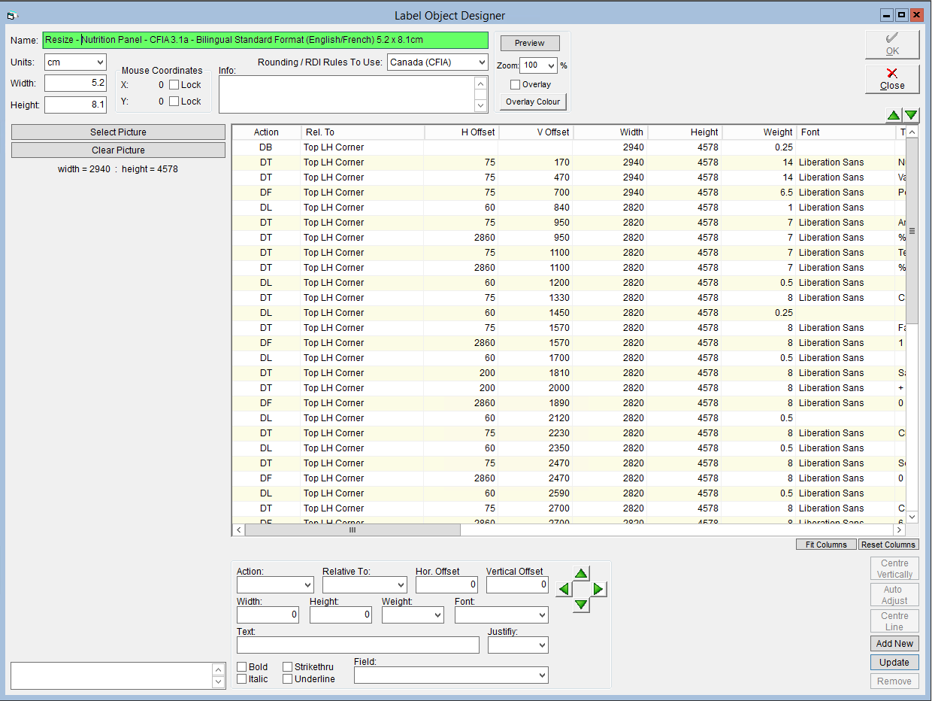Click the Vertical Offset input field
The height and width of the screenshot is (701, 932).
point(517,585)
